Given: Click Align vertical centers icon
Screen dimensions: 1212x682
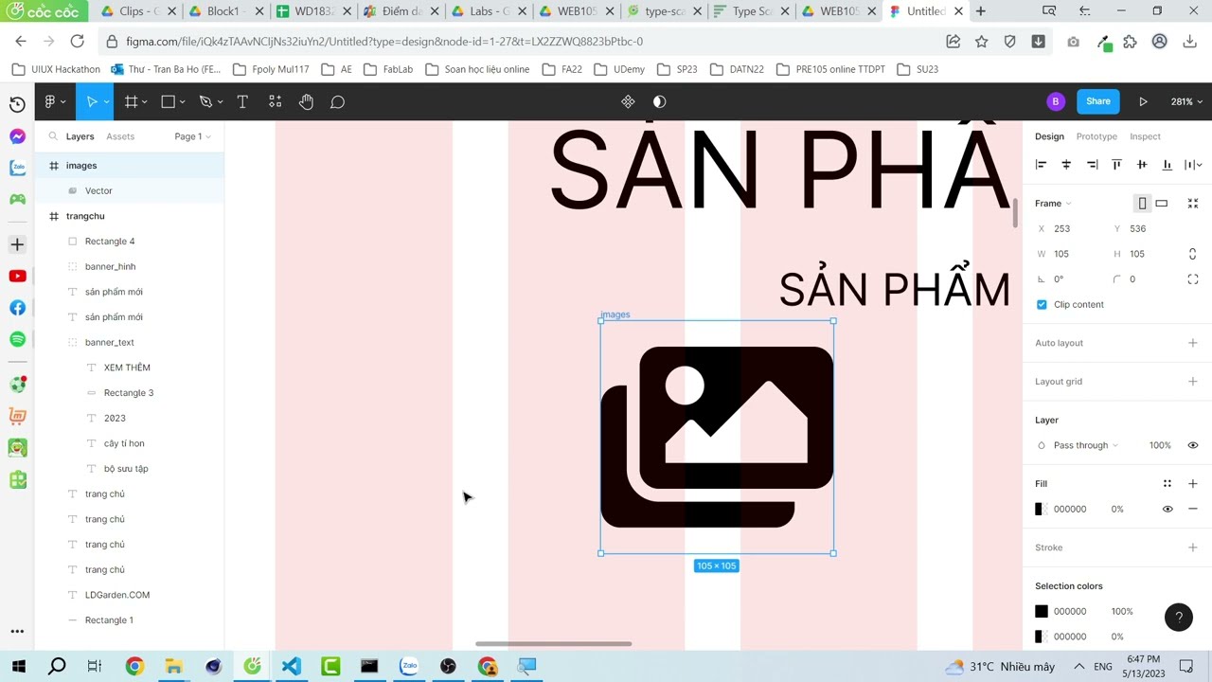Looking at the screenshot, I should point(1142,165).
